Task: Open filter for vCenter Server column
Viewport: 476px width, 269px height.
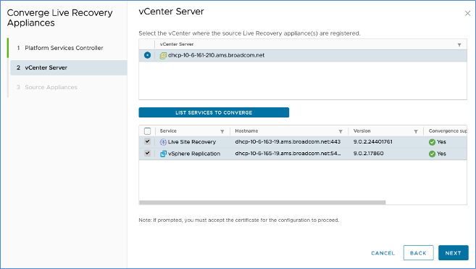Action: point(459,45)
